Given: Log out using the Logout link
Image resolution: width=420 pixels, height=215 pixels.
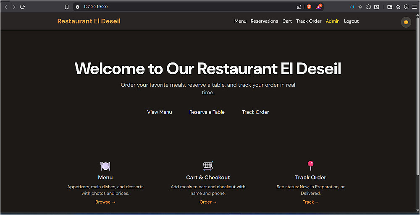Looking at the screenshot, I should point(351,21).
